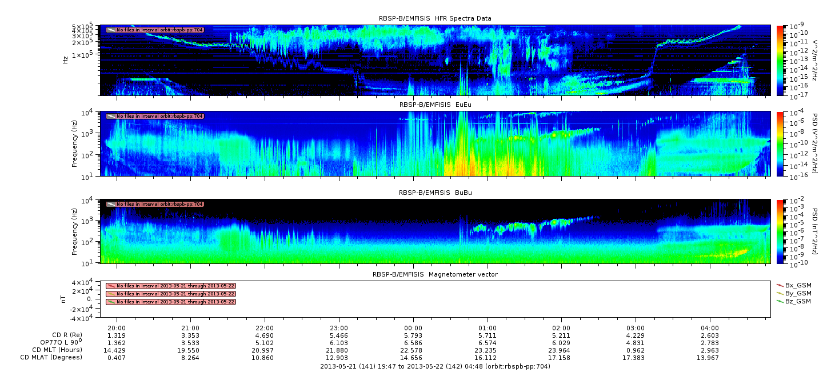Click the 20:00 time axis label
This screenshot has height=376, width=827.
[x=117, y=328]
